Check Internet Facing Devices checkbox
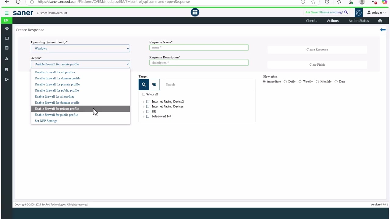The width and height of the screenshot is (390, 219). (148, 106)
